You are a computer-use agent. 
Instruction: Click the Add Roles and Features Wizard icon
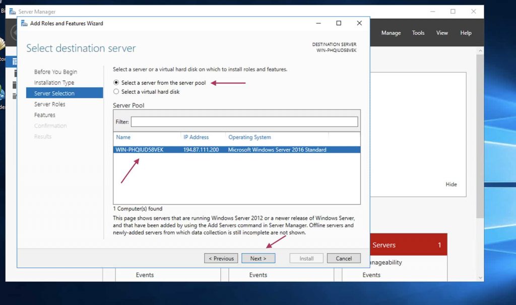click(x=24, y=23)
